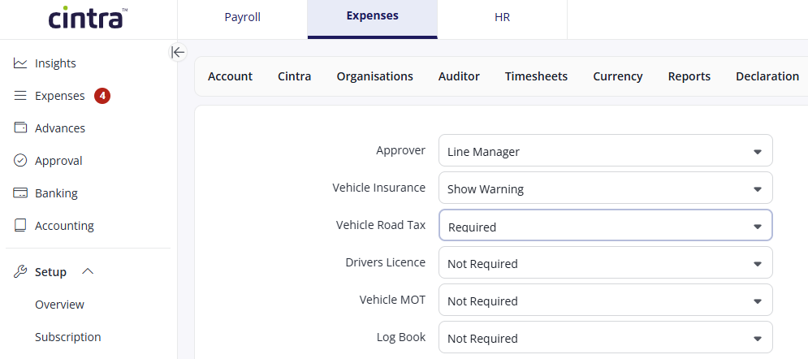Click the red 4 notification badge

(102, 96)
